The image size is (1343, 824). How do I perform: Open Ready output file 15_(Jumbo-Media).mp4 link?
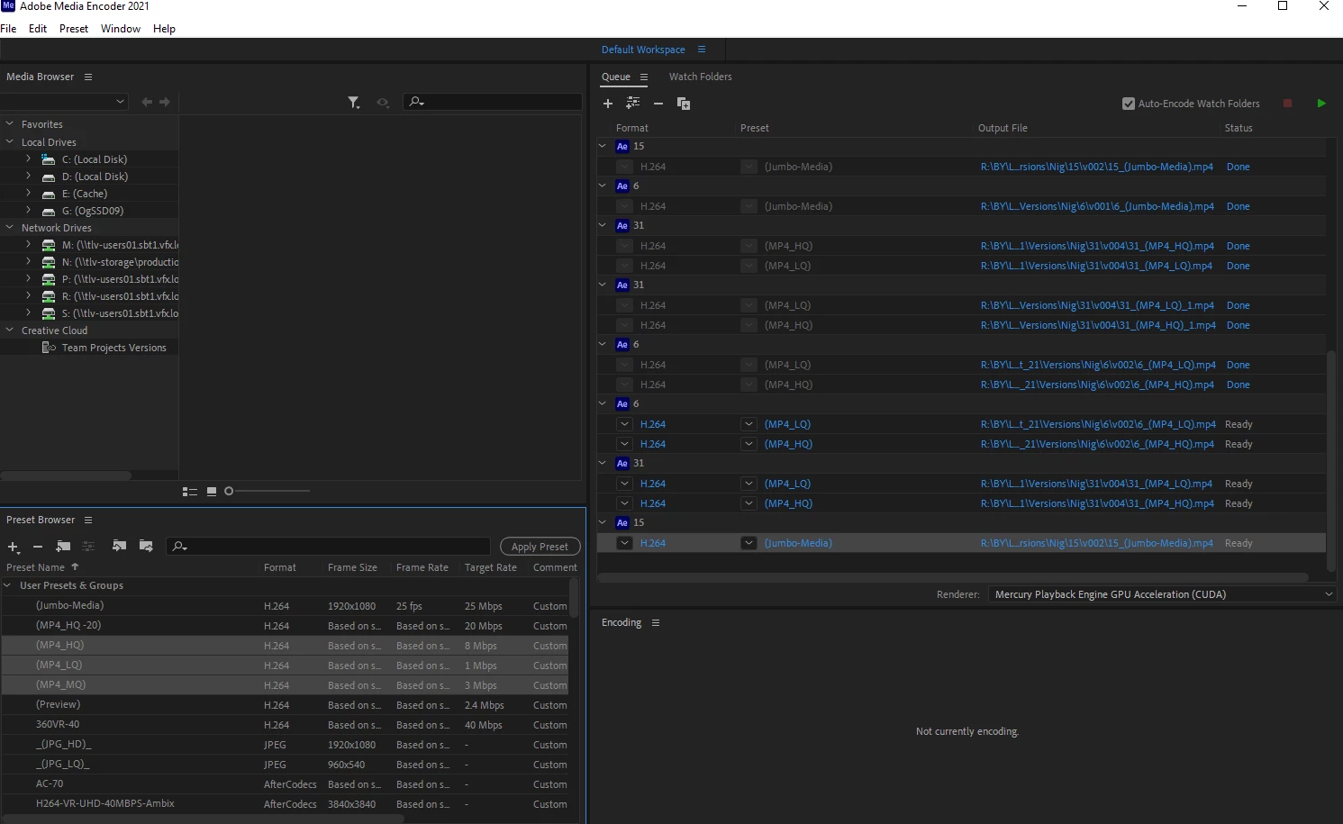[1097, 543]
